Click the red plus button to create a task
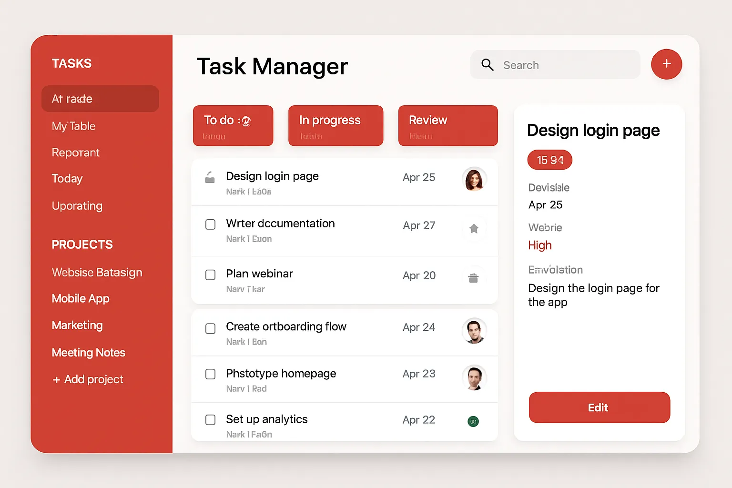The height and width of the screenshot is (488, 732). coord(666,64)
